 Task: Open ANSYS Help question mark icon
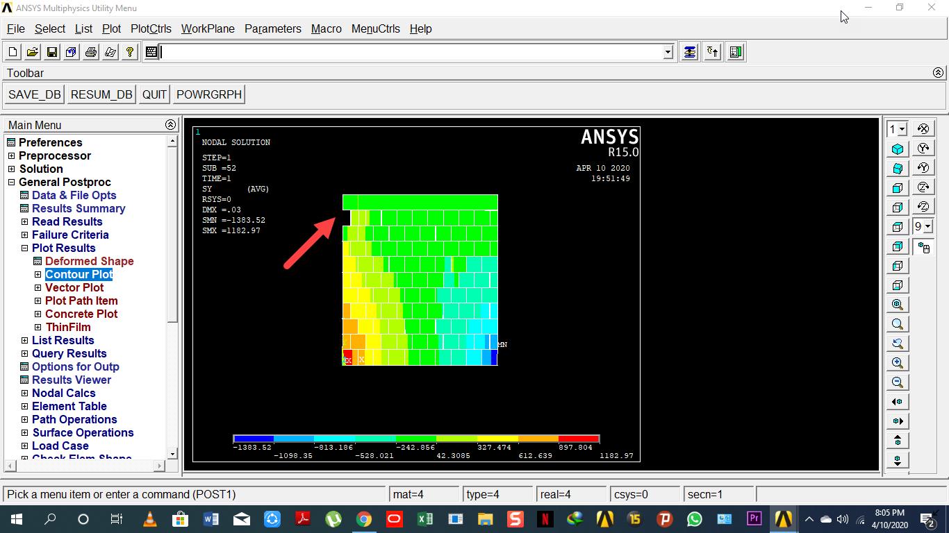129,52
